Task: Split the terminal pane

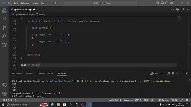Action: 168,73
